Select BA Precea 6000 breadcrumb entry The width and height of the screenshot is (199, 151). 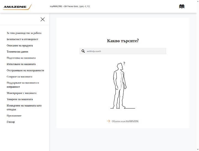pos(77,6)
